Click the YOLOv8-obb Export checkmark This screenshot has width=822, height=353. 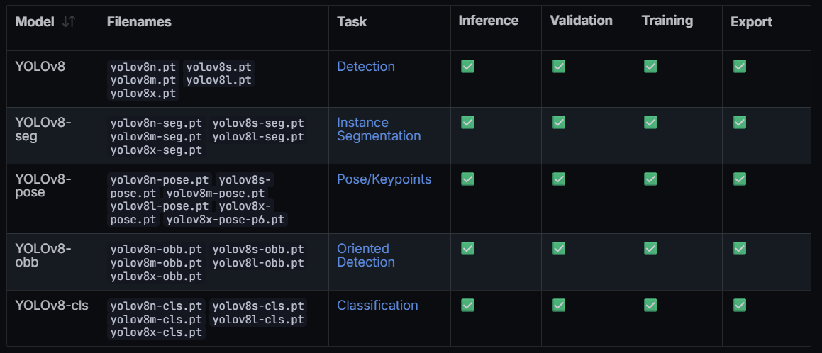(x=740, y=249)
